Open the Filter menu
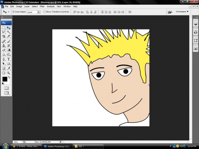This screenshot has height=149, width=199. (x=42, y=7)
